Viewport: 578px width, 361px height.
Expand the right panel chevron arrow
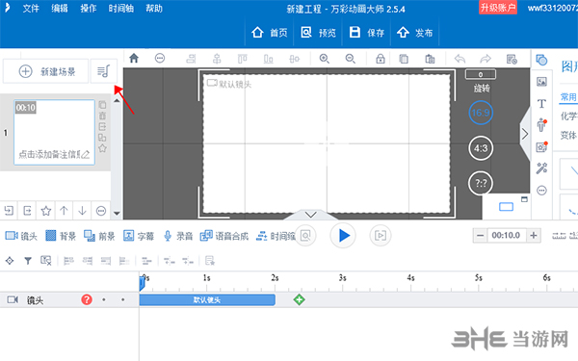(525, 134)
